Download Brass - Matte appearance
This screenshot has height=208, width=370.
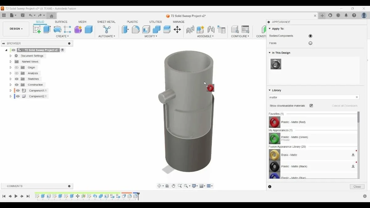tap(353, 155)
